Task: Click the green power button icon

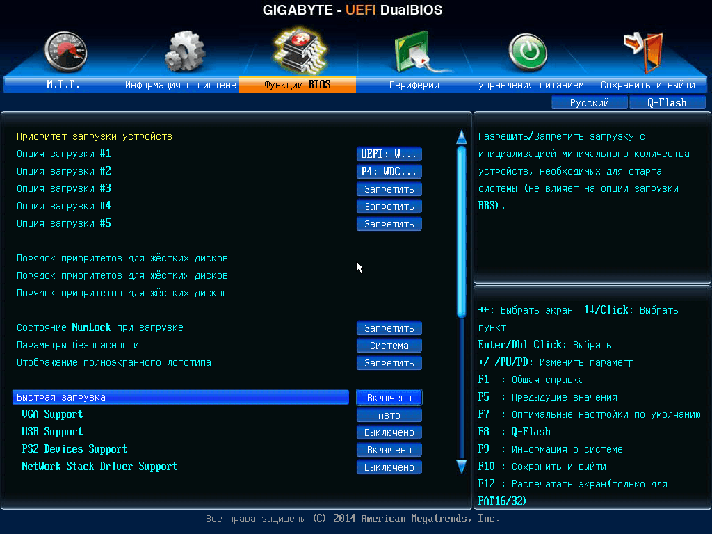Action: (528, 52)
